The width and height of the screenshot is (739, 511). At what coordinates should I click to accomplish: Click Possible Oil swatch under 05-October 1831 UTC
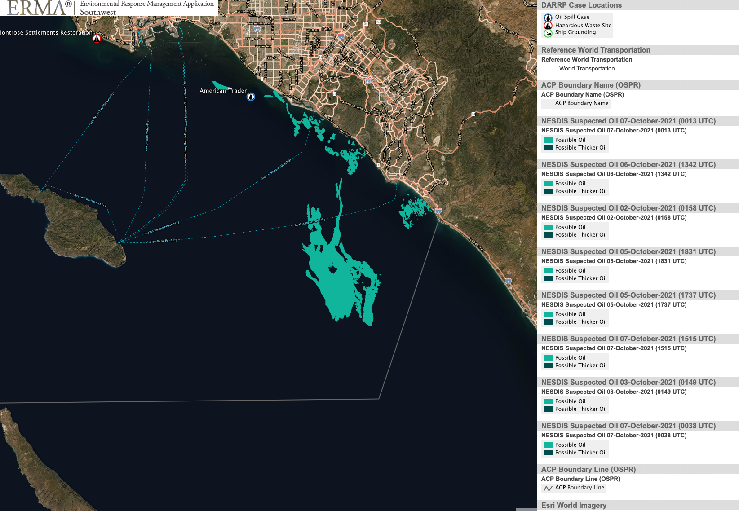(548, 271)
